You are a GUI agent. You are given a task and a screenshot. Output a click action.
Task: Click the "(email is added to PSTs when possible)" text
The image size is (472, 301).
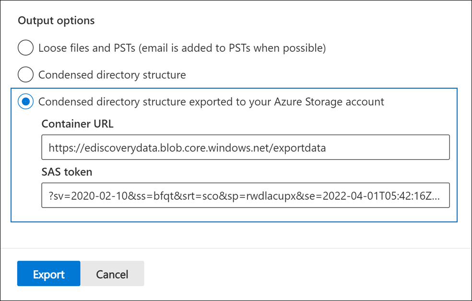tap(230, 48)
